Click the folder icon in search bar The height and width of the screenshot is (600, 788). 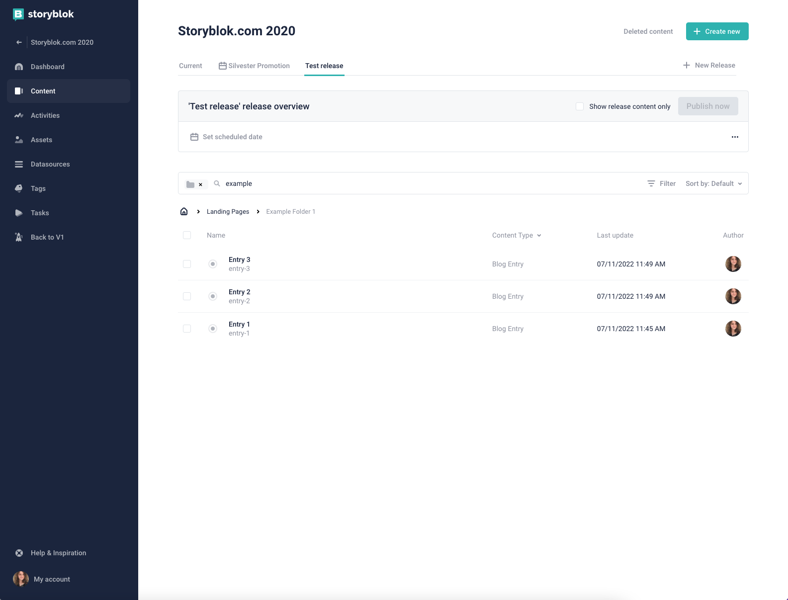[190, 184]
